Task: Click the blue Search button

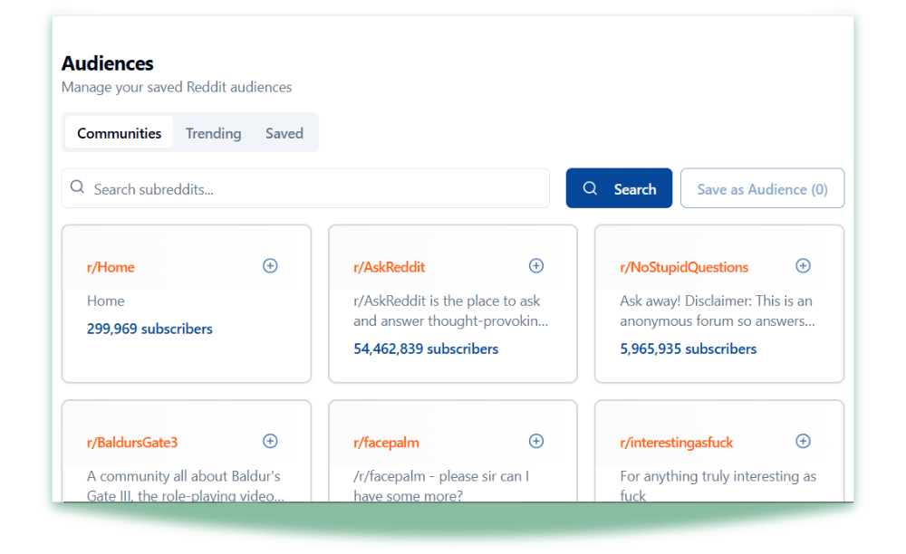Action: [x=619, y=188]
